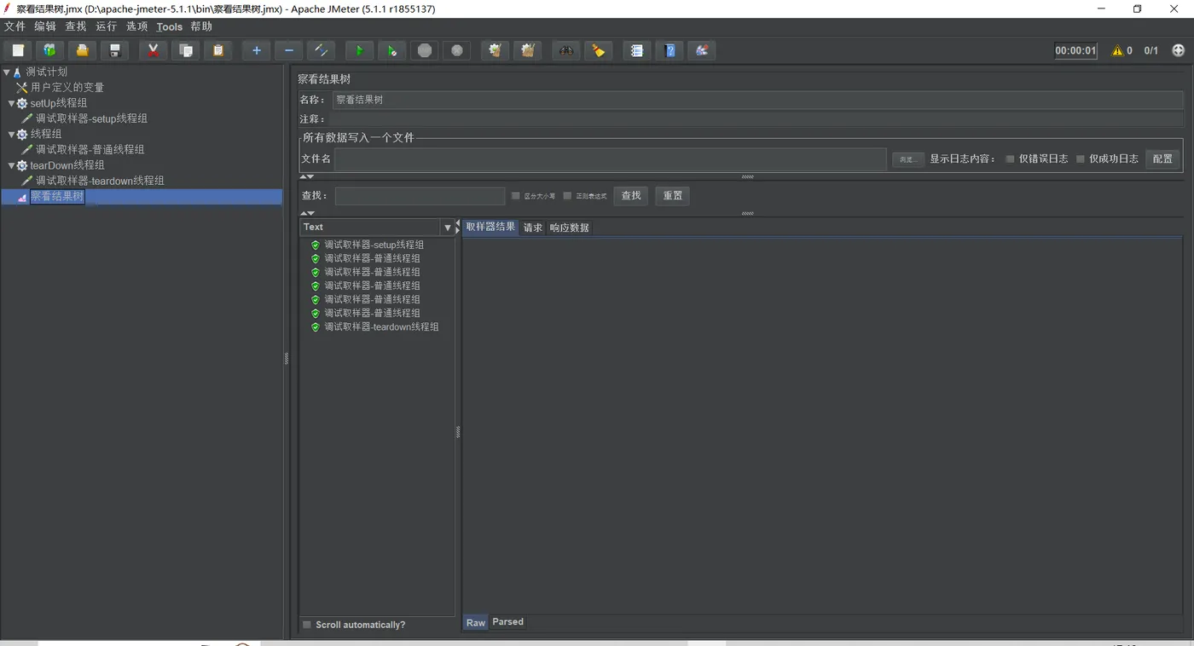The height and width of the screenshot is (646, 1194).
Task: Select the 测试计划 flask icon in tree
Action: click(x=17, y=72)
